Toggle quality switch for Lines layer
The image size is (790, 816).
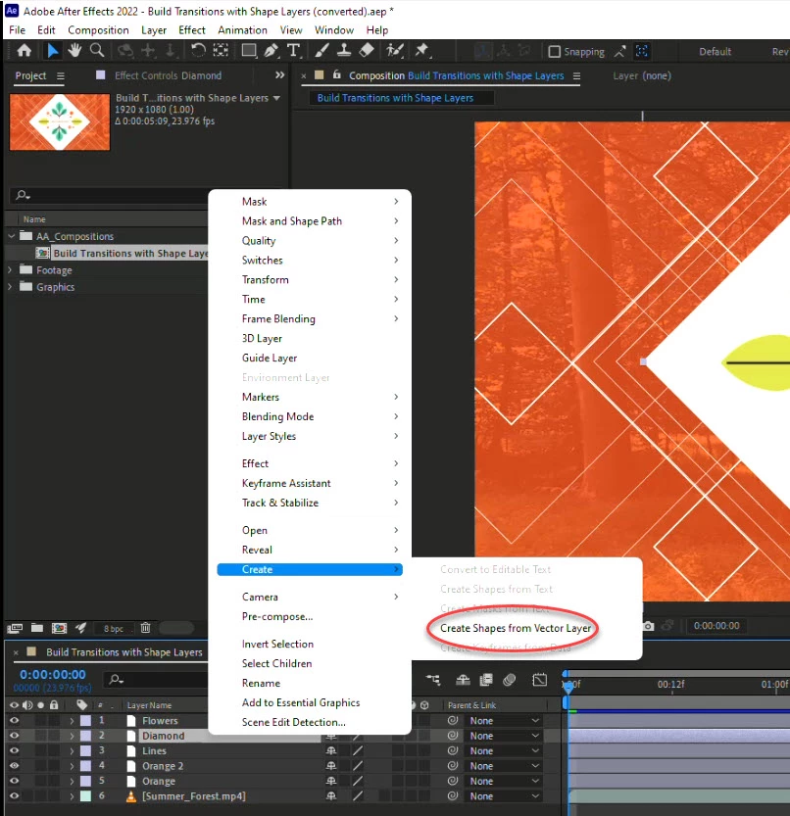point(357,751)
